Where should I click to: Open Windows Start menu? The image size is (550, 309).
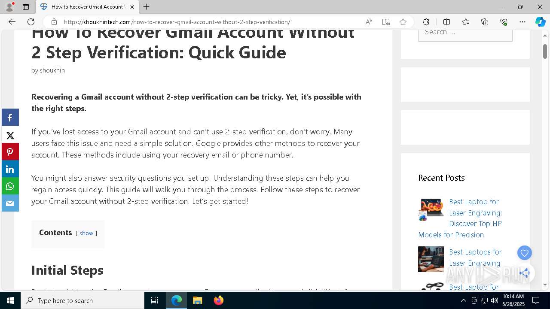click(x=10, y=300)
